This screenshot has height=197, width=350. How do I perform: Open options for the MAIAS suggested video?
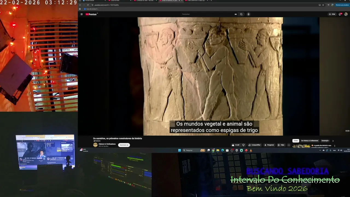point(335,146)
